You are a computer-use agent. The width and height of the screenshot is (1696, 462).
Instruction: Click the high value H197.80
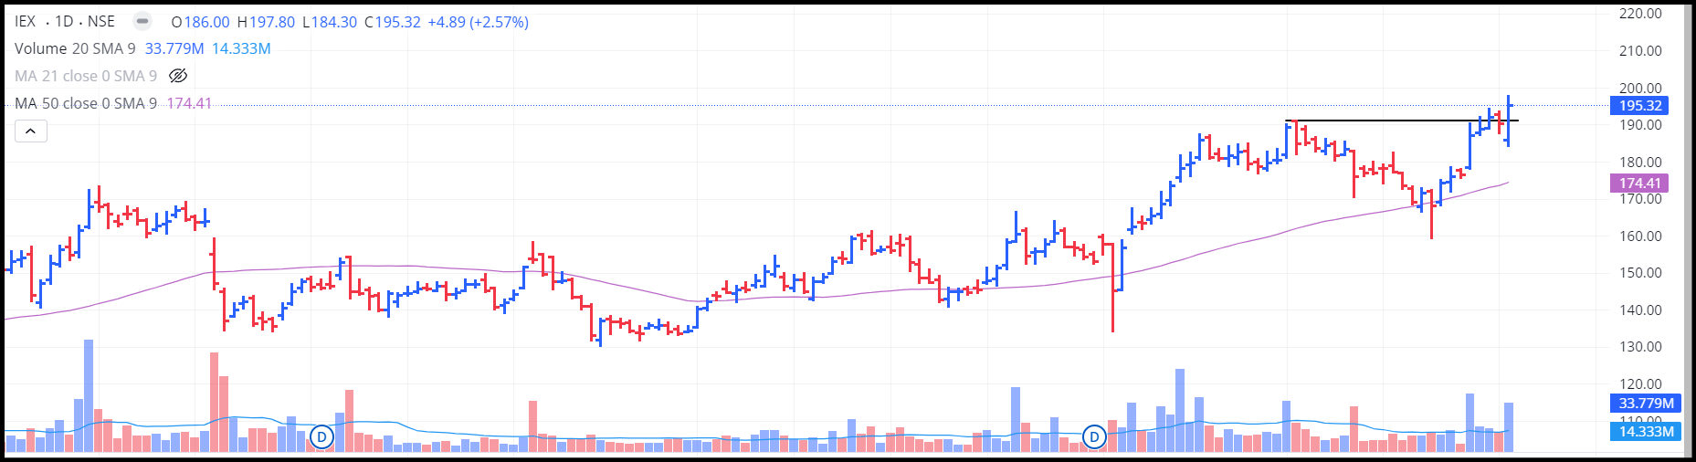point(266,22)
